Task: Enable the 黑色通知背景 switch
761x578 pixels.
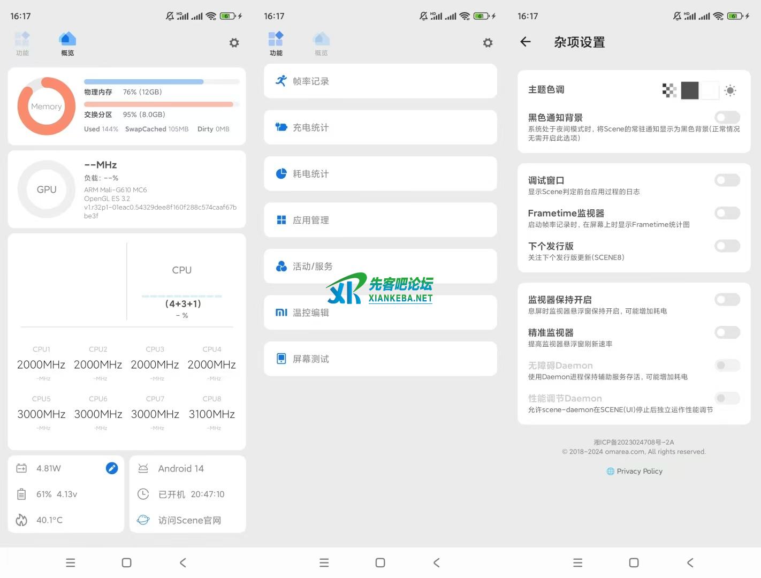Action: tap(727, 118)
